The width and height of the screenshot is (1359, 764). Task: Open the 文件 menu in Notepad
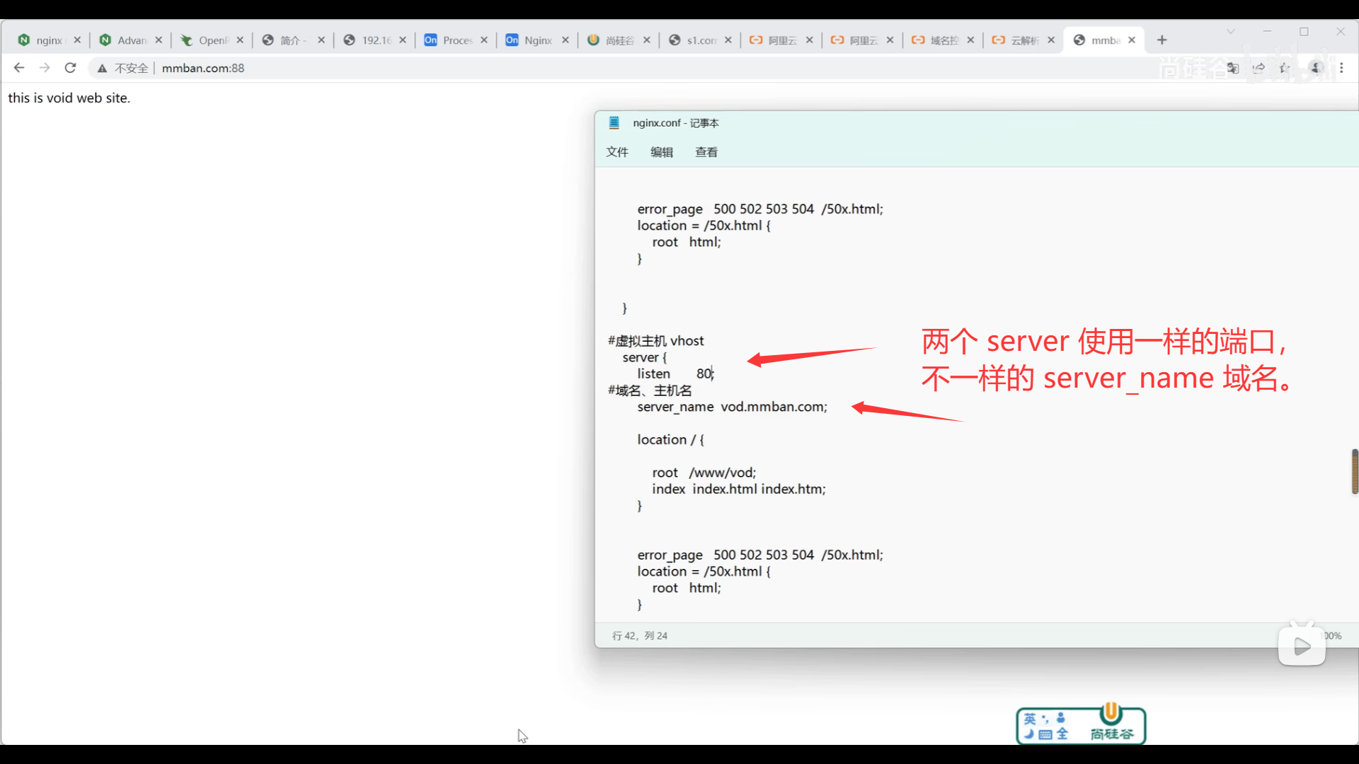coord(617,152)
